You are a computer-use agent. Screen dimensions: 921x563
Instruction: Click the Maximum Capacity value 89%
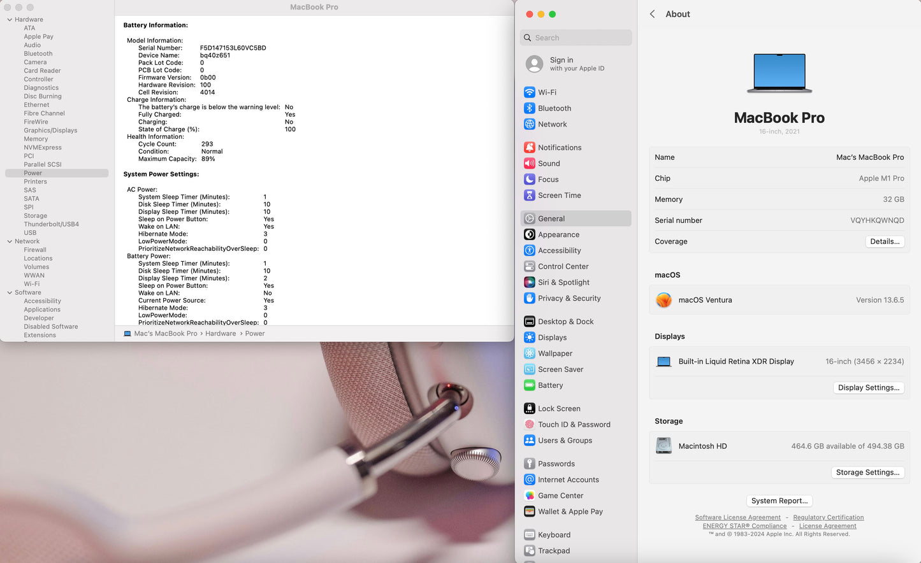(208, 159)
